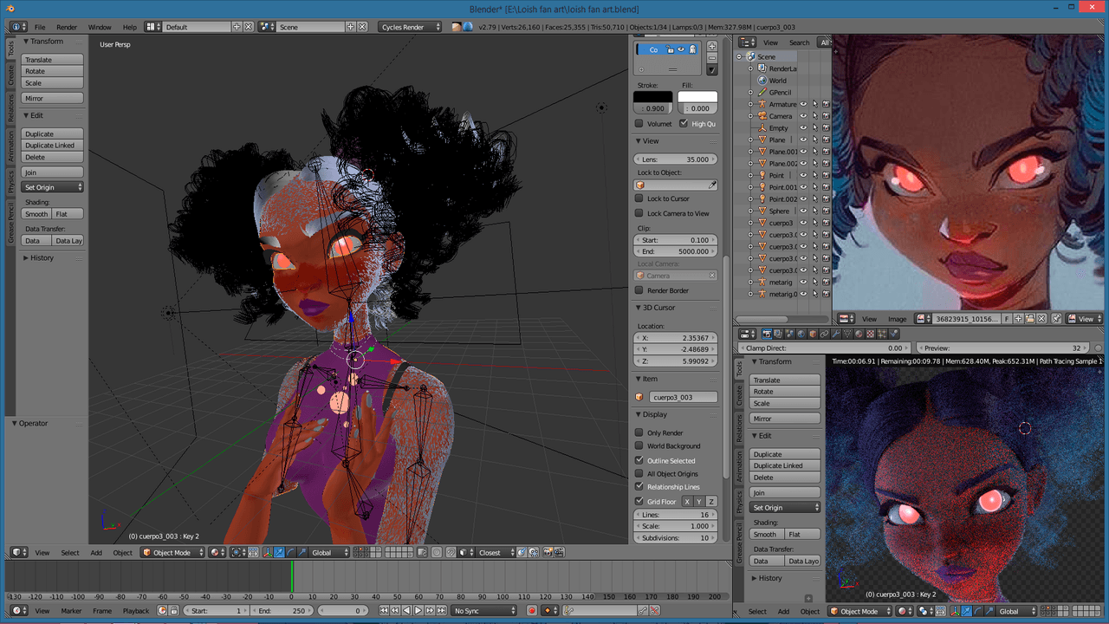Open the texture checker tab in properties
The width and height of the screenshot is (1109, 624).
click(871, 334)
